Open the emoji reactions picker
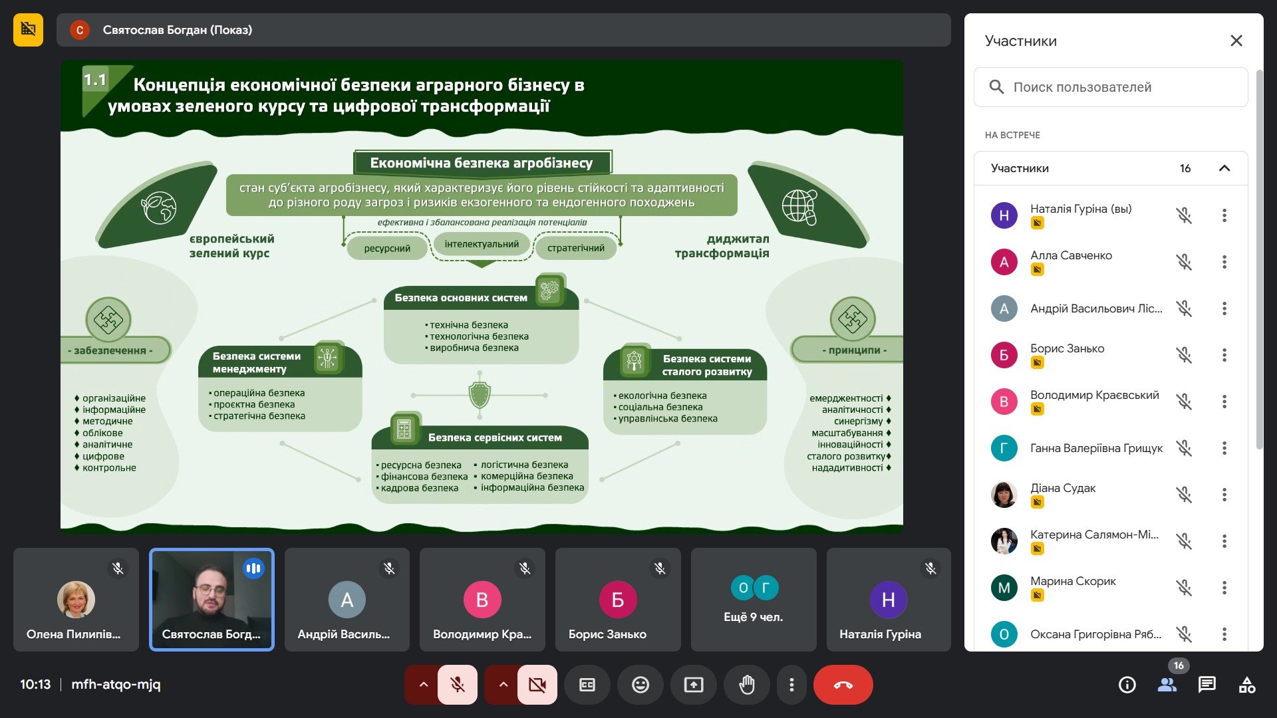The image size is (1277, 718). pyautogui.click(x=640, y=685)
